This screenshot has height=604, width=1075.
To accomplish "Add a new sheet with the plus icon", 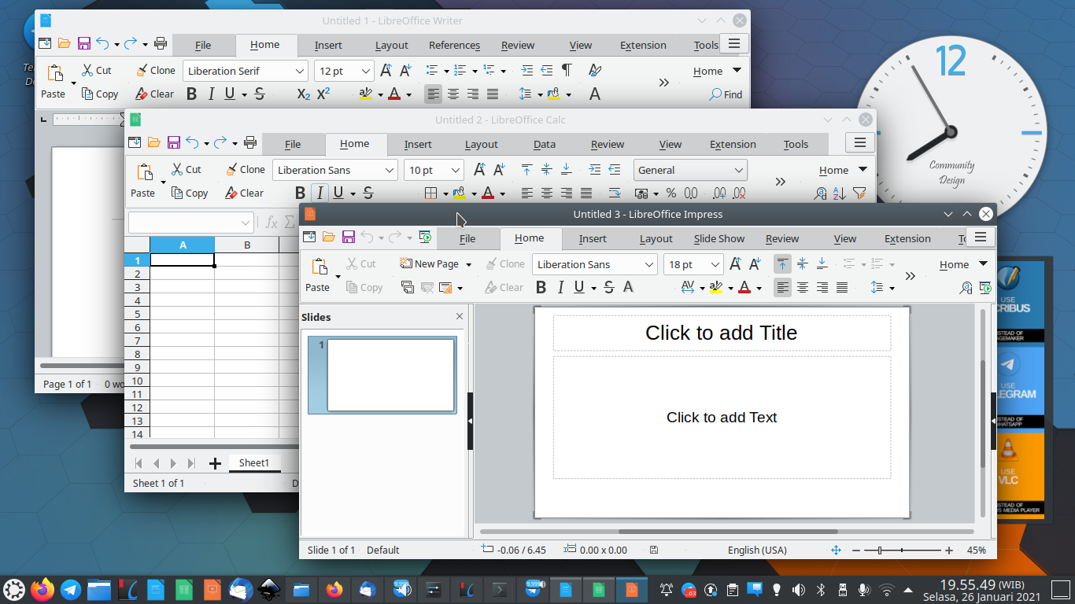I will tap(215, 463).
